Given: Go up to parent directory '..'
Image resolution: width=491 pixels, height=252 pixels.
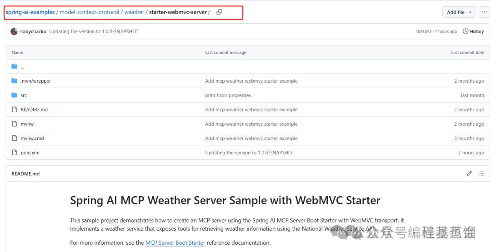Looking at the screenshot, I should (22, 67).
